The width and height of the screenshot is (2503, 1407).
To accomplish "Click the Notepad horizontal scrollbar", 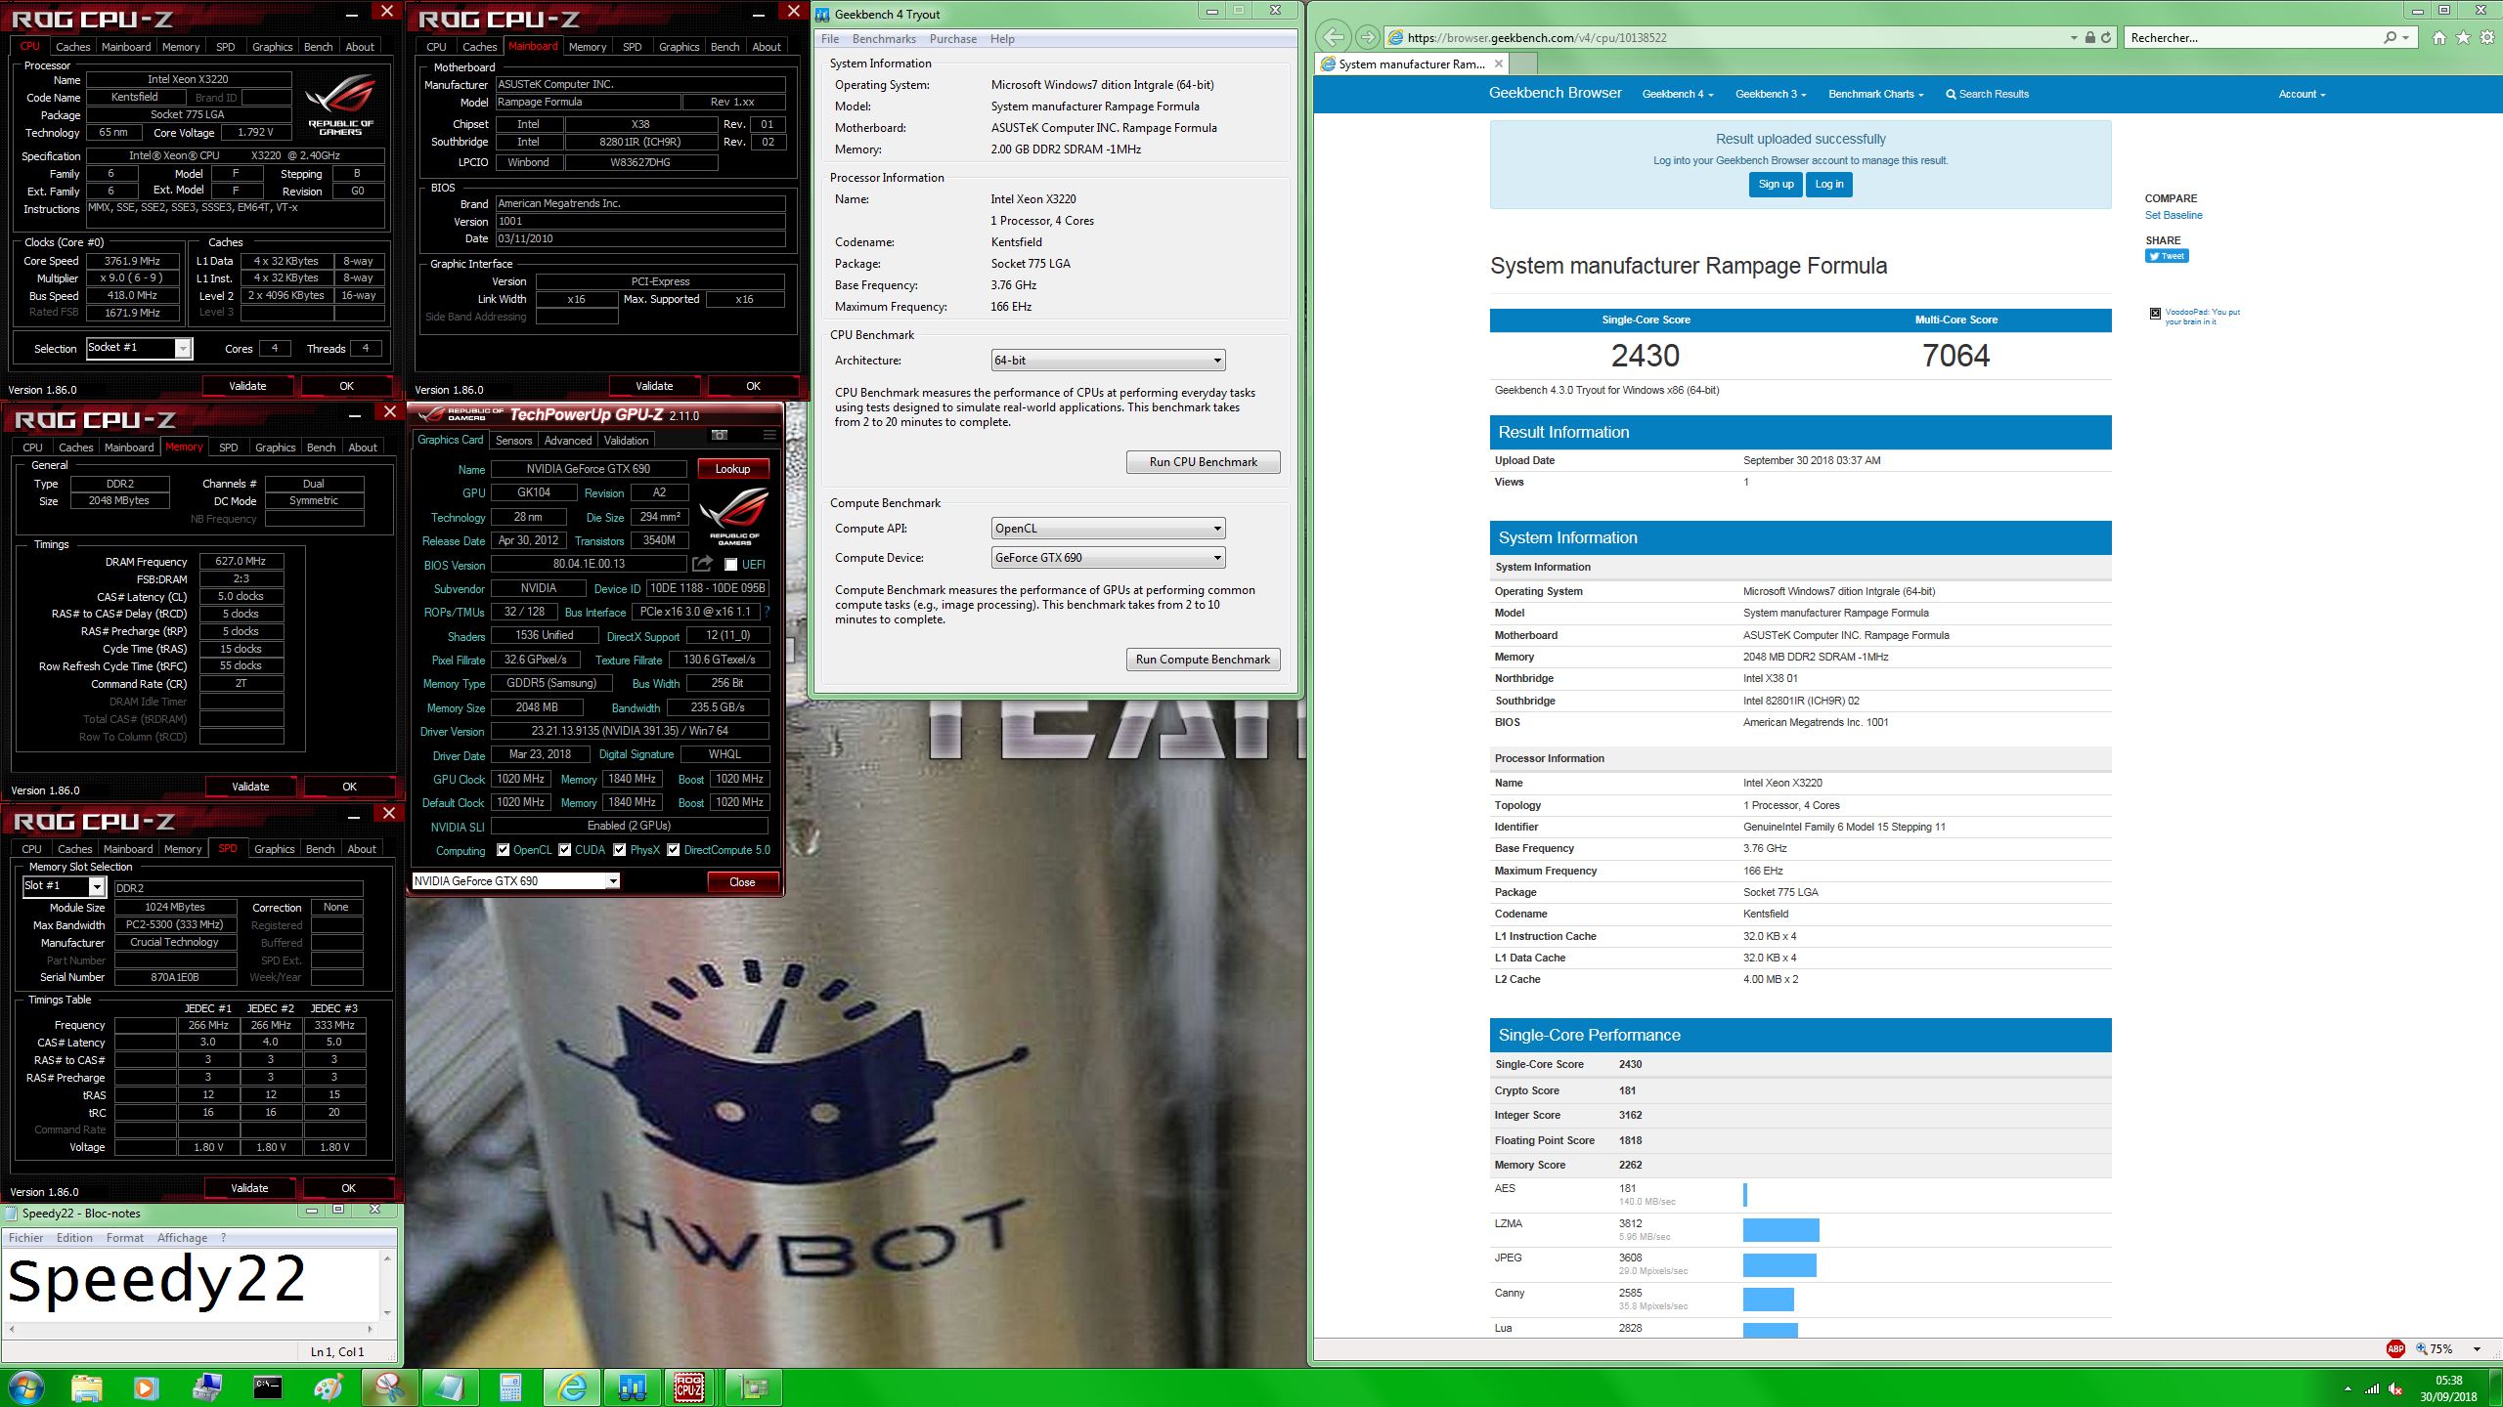I will [x=191, y=1329].
